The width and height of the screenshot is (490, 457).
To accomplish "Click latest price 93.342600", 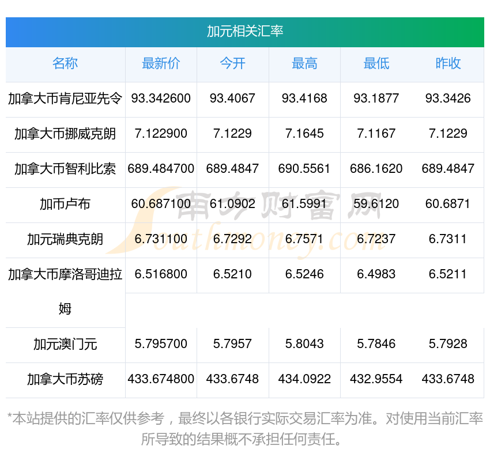I will click(161, 99).
